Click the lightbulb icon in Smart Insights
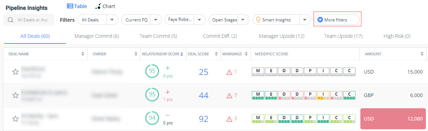Image resolution: width=428 pixels, height=131 pixels. click(258, 20)
